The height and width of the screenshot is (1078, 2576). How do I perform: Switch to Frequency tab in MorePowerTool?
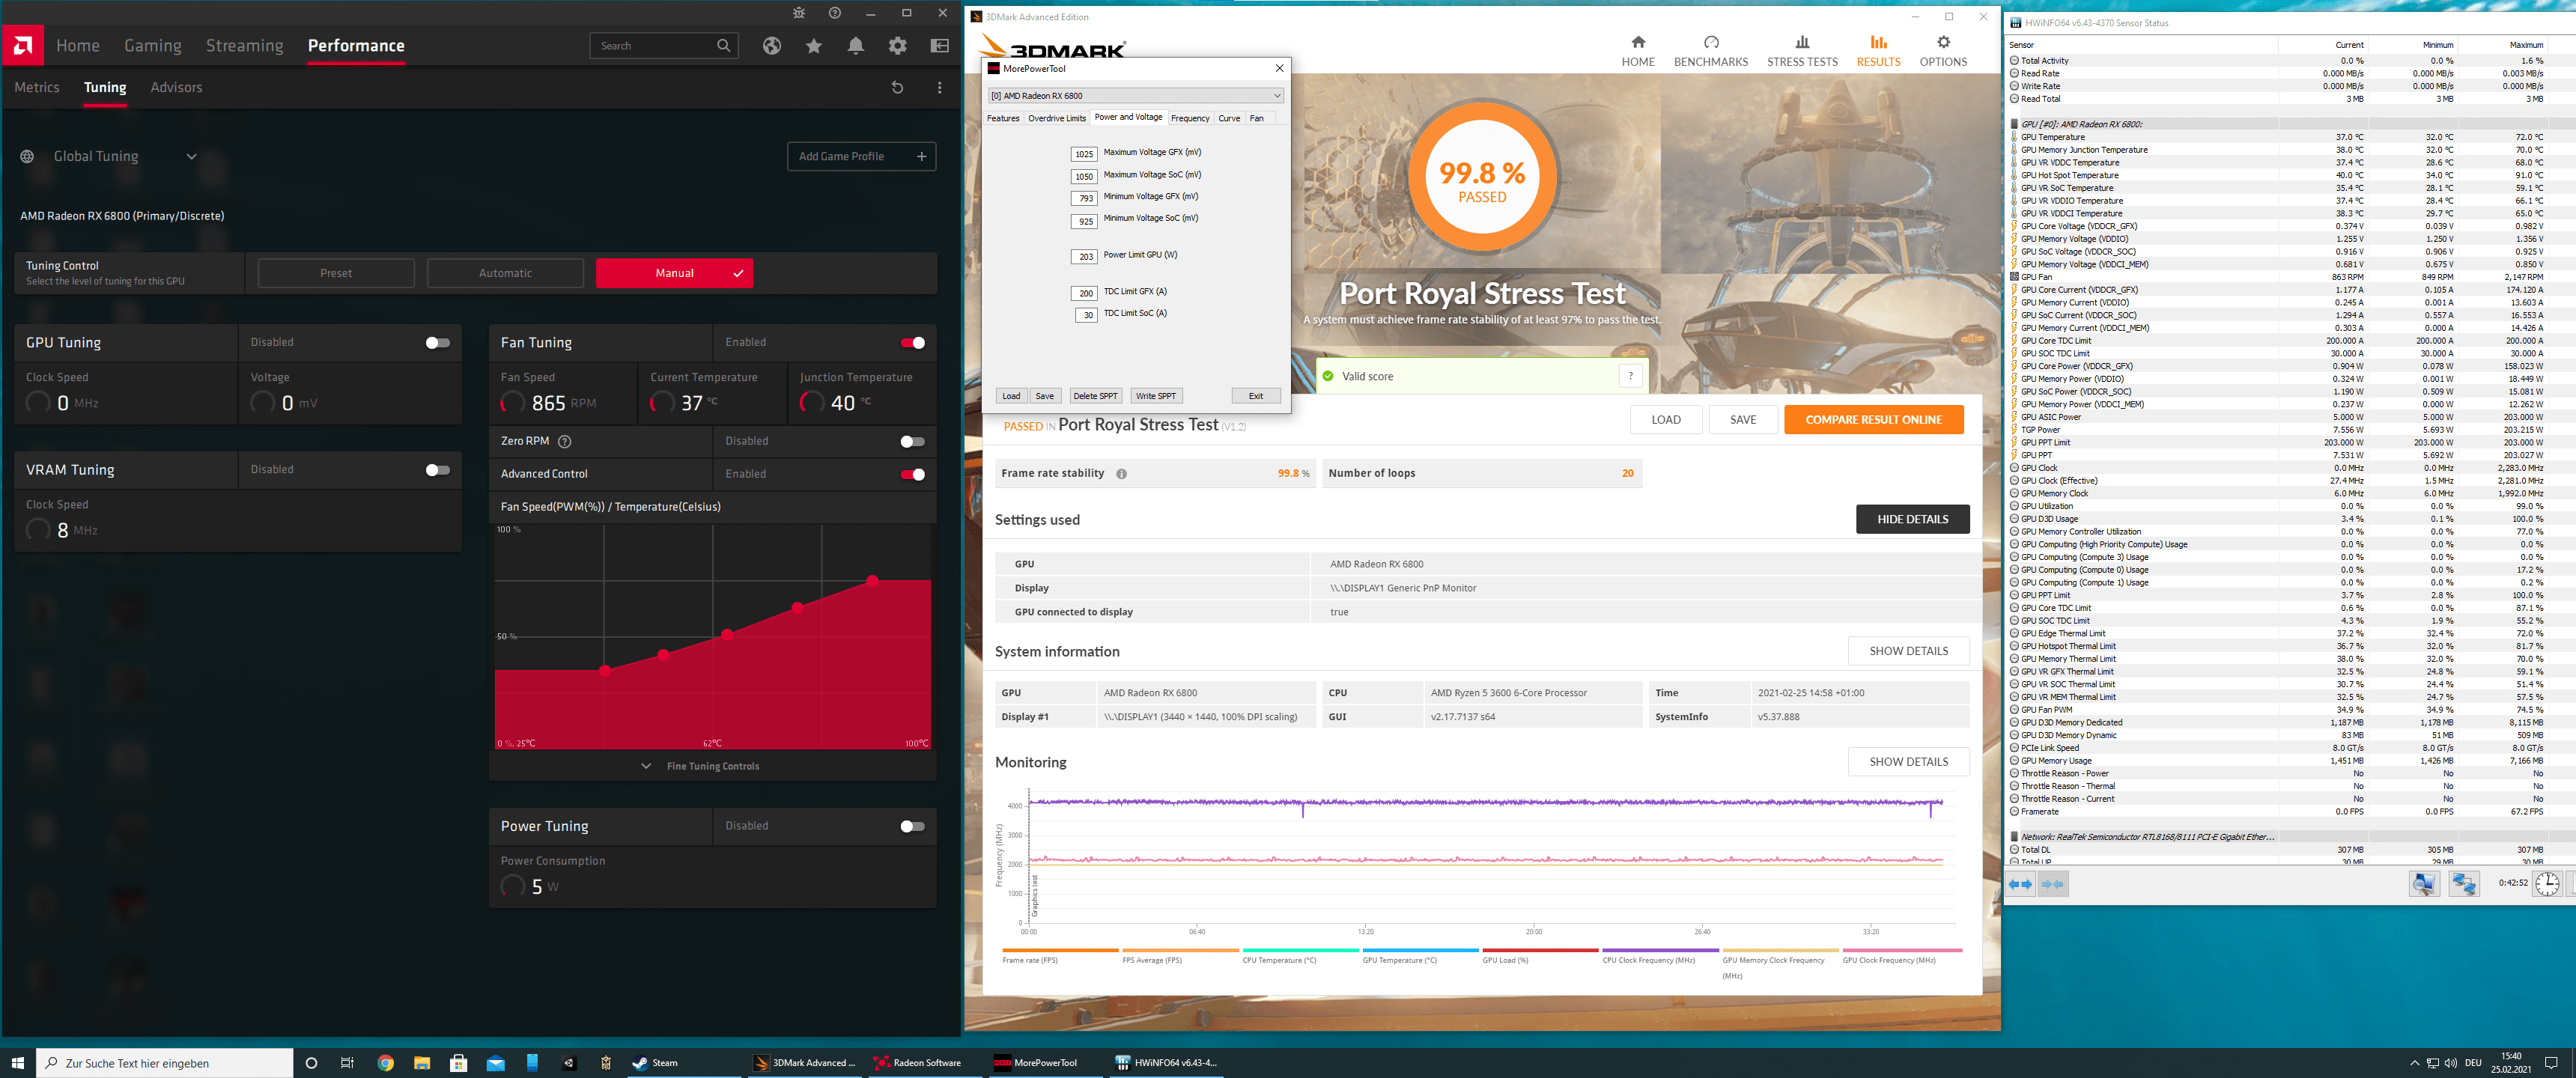click(1190, 119)
